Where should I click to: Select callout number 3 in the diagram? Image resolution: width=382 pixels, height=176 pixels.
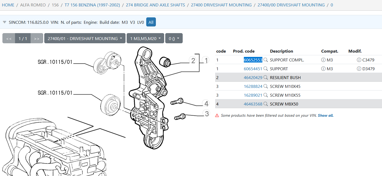coord(207,114)
